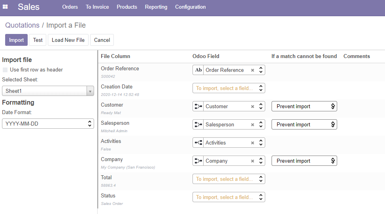Click the Load New File button
Screen dimensions: 385x214
click(68, 40)
